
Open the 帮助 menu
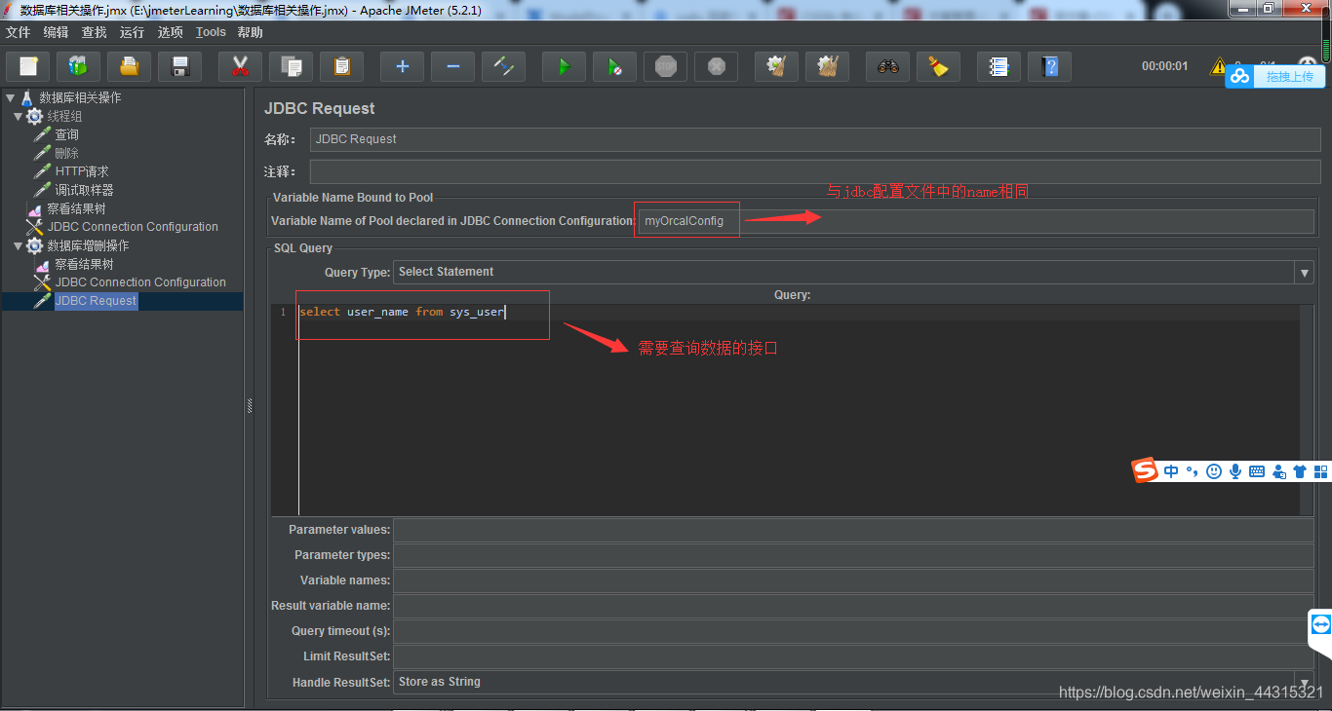click(251, 32)
